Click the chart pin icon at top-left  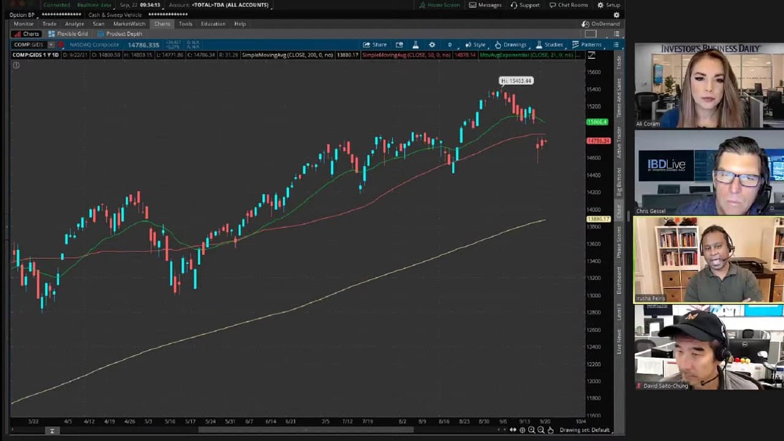(16, 65)
